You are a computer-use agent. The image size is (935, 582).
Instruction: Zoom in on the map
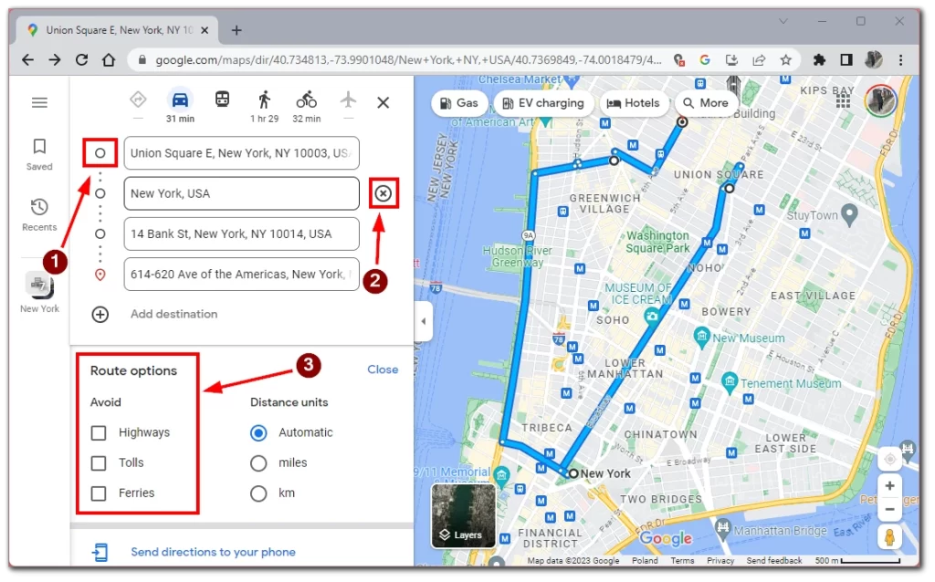889,486
